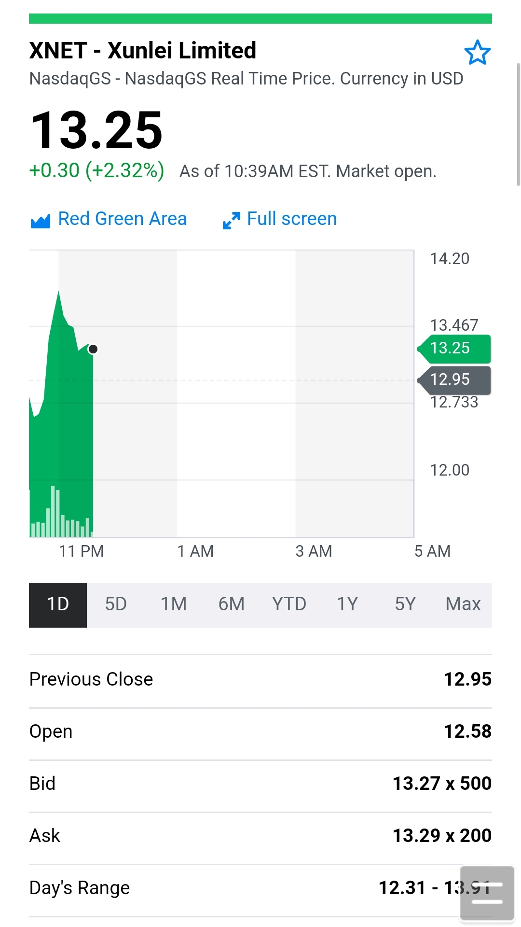Click the 12.00 price axis label
This screenshot has height=927, width=521.
[x=450, y=470]
